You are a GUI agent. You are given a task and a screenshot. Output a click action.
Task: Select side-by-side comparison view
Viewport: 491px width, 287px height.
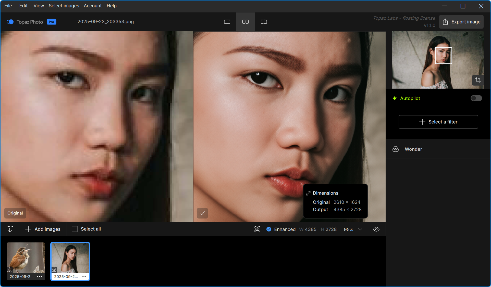click(x=245, y=22)
